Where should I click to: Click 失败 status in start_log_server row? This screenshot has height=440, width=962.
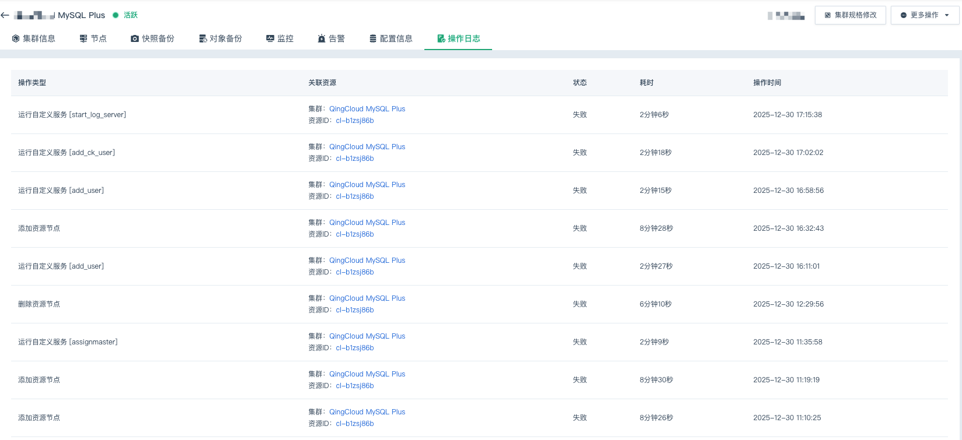pos(580,115)
